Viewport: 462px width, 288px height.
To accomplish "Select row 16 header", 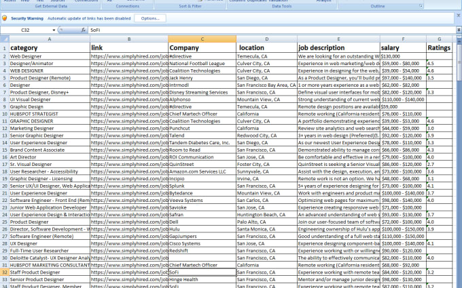I will [5, 157].
